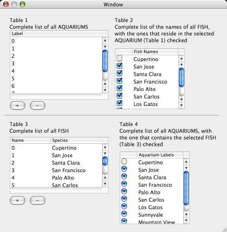Click the Label column header in Table 1

coord(56,34)
